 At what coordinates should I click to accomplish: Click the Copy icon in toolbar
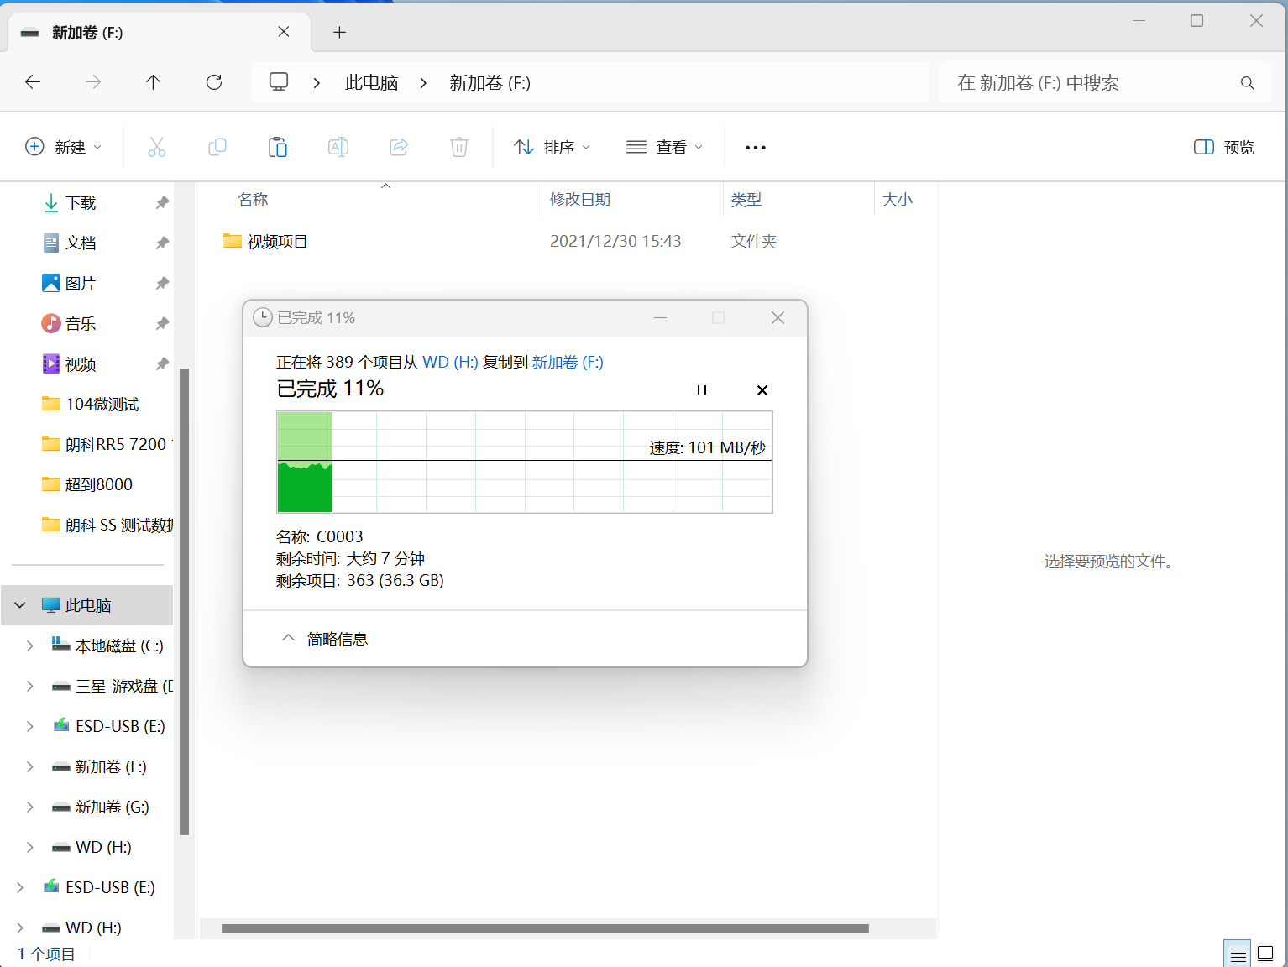click(217, 148)
